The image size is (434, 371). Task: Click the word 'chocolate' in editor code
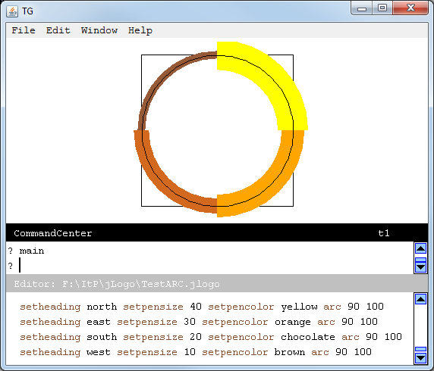tap(308, 337)
